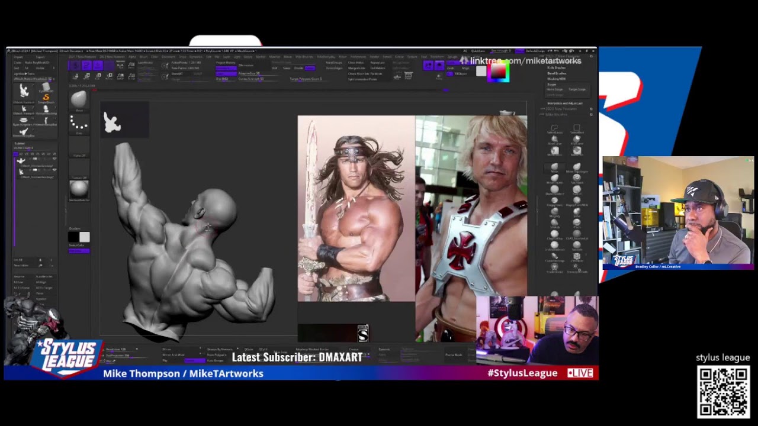Expand the Project History section
758x426 pixels.
pos(226,62)
